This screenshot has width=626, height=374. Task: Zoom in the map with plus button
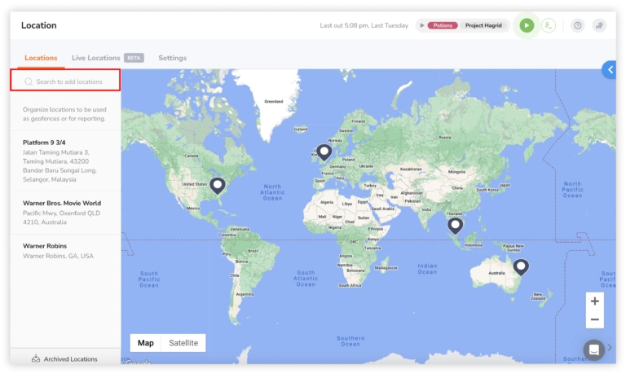tap(594, 301)
